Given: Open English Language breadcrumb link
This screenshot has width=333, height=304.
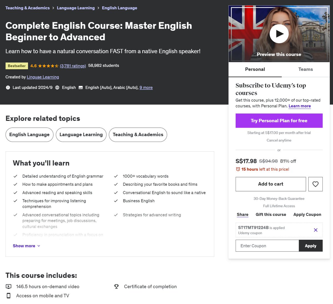Looking at the screenshot, I should 119,8.
